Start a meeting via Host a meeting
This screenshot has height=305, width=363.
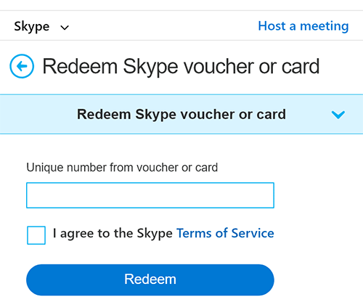pyautogui.click(x=303, y=26)
